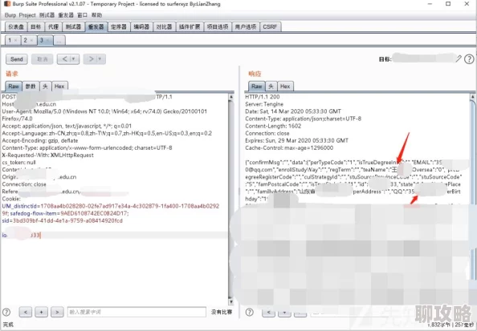Image resolution: width=477 pixels, height=331 pixels.
Task: Switch to the 定序器 tool tab
Action: (x=119, y=26)
